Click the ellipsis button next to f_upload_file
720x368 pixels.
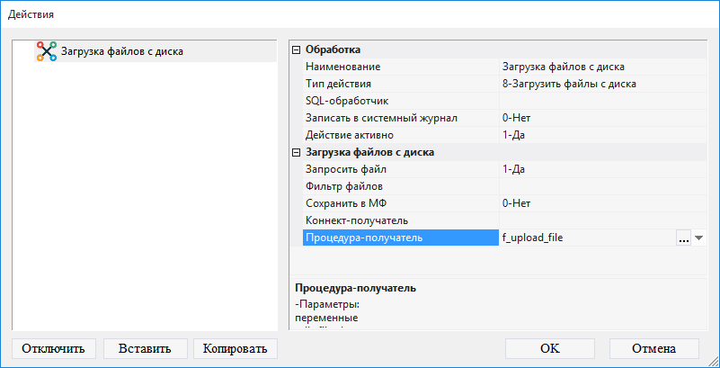[683, 238]
